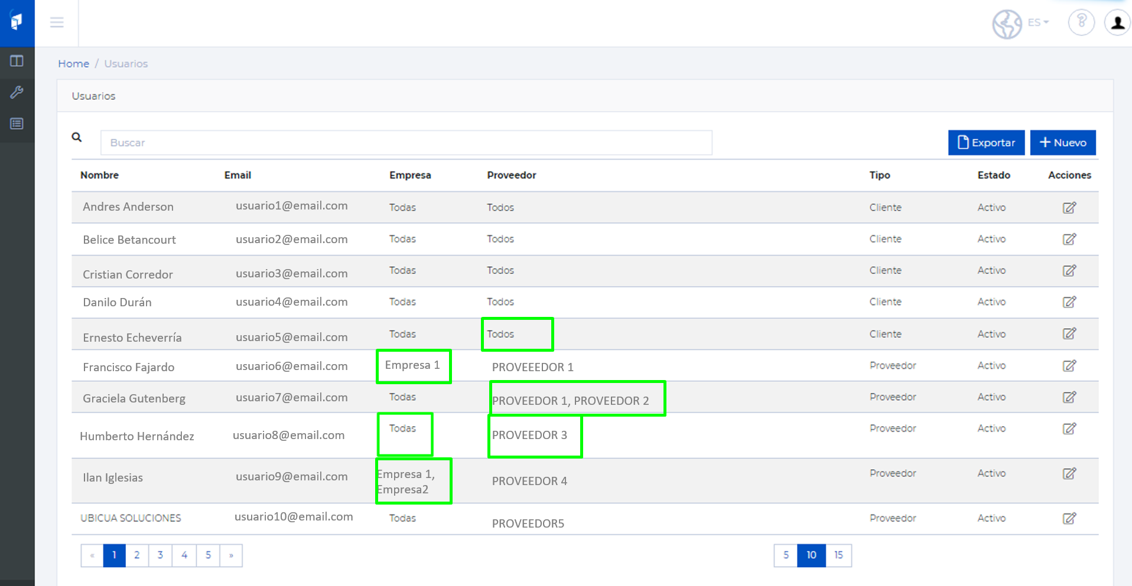The width and height of the screenshot is (1132, 586).
Task: Open the help question mark icon
Action: click(x=1081, y=22)
